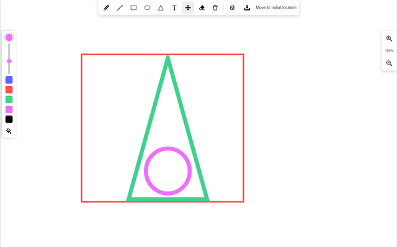Select the Line tool

(120, 8)
